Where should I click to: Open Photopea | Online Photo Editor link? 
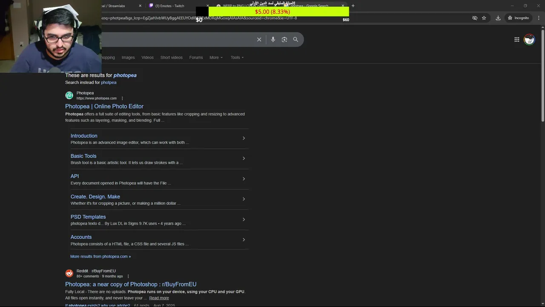[104, 106]
